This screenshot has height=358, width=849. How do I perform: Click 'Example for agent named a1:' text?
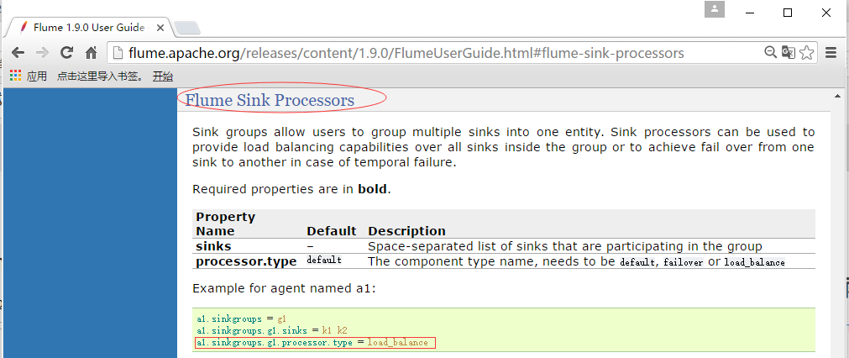[x=285, y=289]
